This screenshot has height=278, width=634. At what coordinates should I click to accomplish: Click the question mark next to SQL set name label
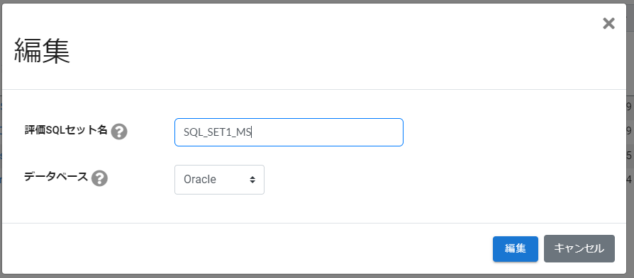(x=119, y=132)
